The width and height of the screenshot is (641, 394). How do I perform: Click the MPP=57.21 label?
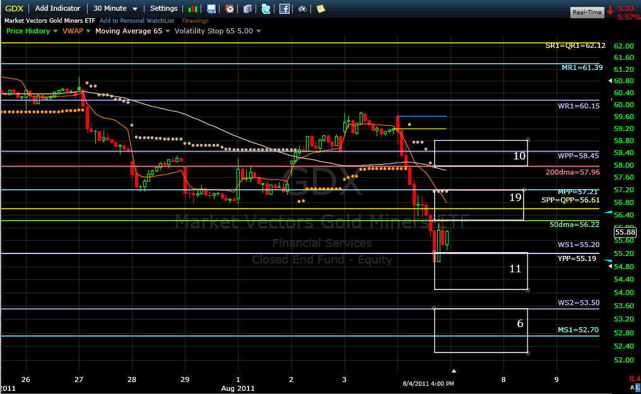(578, 192)
